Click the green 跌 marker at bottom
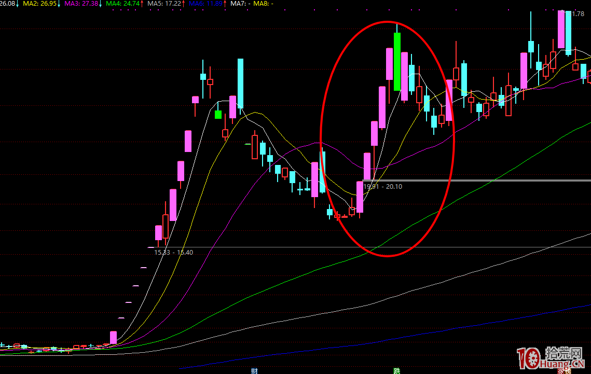This screenshot has height=374, width=591. pyautogui.click(x=396, y=370)
